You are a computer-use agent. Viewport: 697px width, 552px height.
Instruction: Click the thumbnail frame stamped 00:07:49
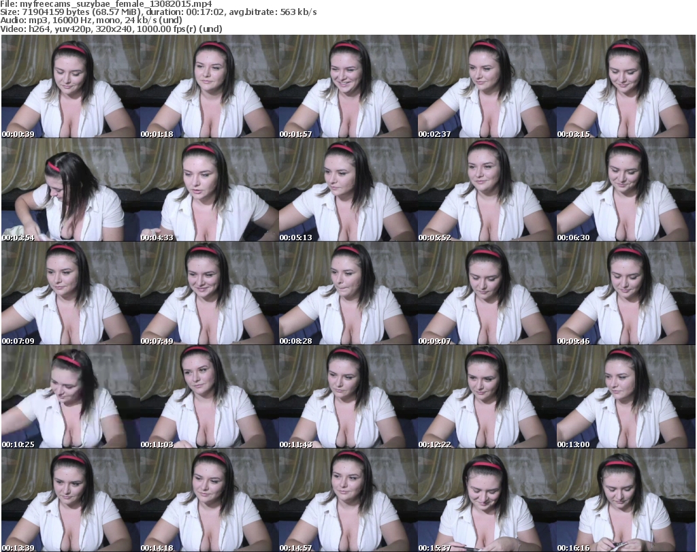click(x=210, y=293)
